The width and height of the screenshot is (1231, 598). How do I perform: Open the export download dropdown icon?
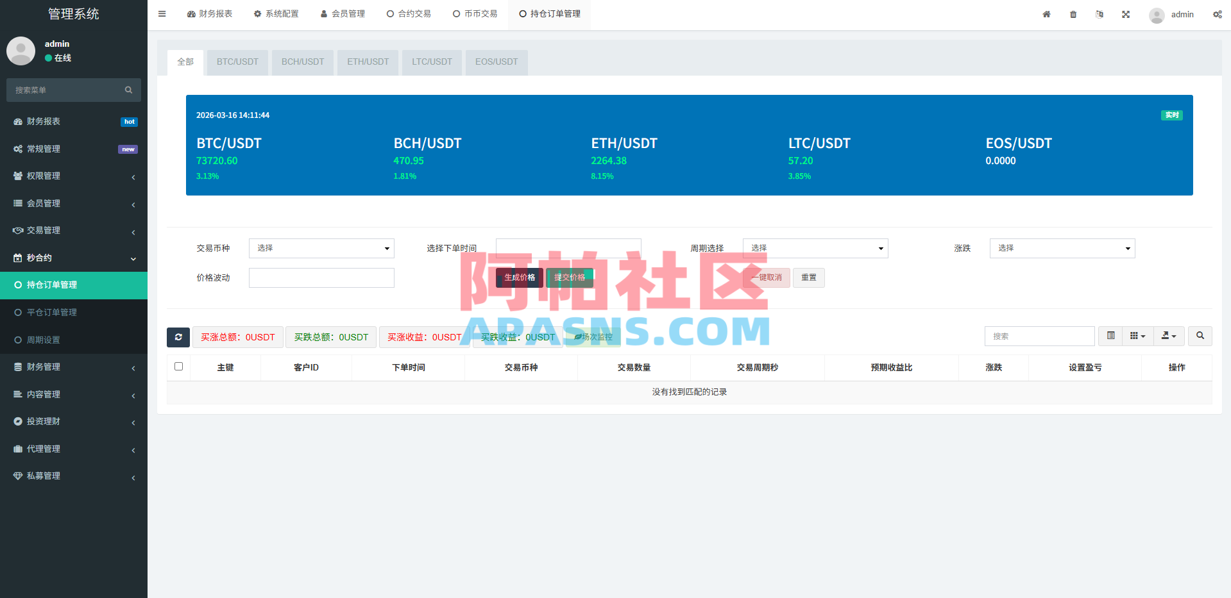1169,336
